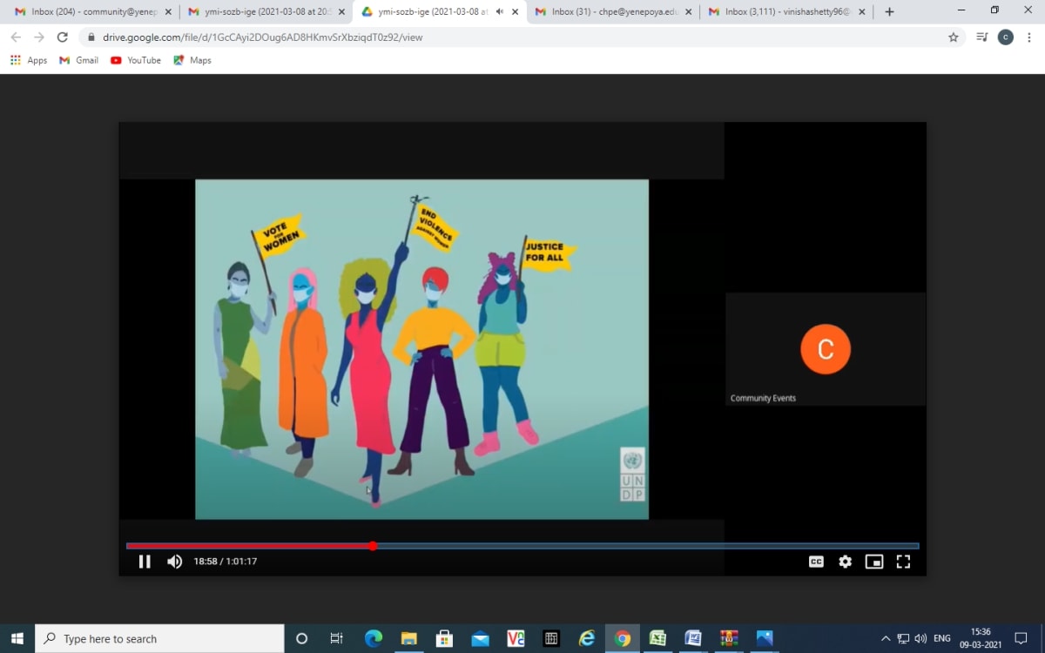Open a new browser tab
Screen dimensions: 1045x653
pos(889,12)
